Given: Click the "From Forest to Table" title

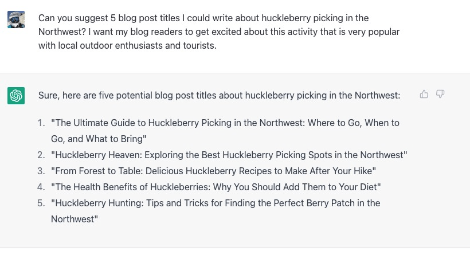Looking at the screenshot, I should click(x=213, y=171).
